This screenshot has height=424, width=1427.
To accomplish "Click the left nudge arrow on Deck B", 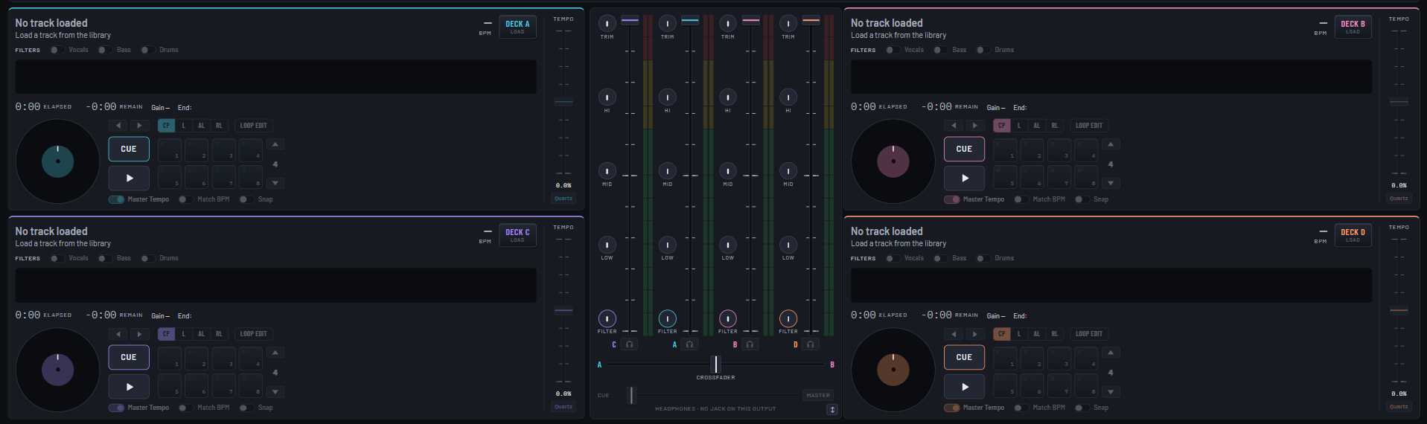I will (x=954, y=126).
